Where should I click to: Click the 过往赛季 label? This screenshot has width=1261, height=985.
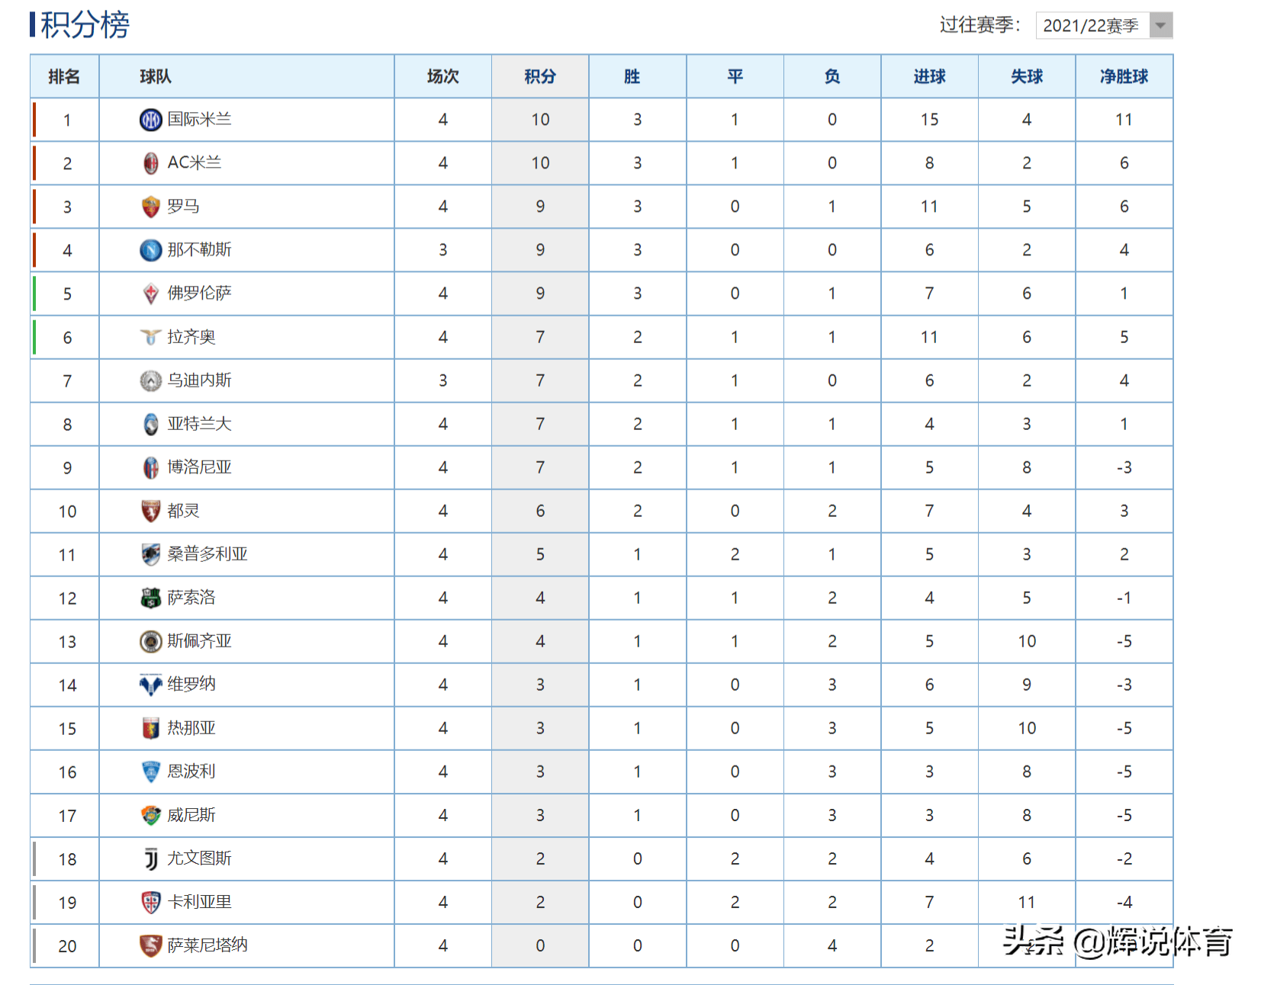pyautogui.click(x=980, y=25)
